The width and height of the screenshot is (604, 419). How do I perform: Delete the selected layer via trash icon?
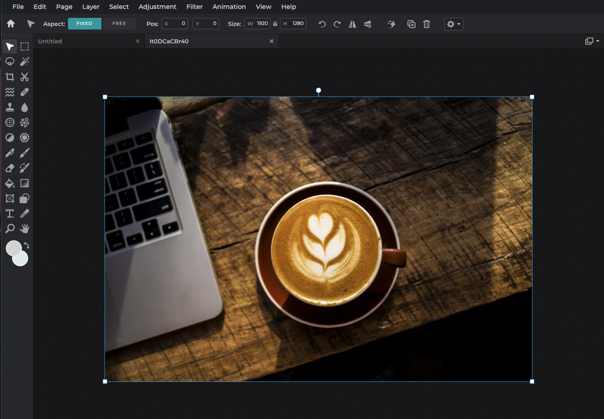point(426,24)
